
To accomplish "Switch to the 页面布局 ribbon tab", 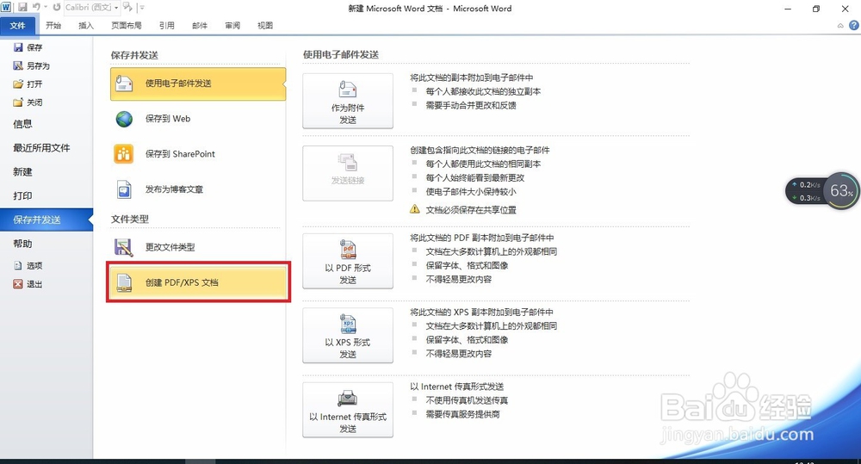I will pos(127,25).
